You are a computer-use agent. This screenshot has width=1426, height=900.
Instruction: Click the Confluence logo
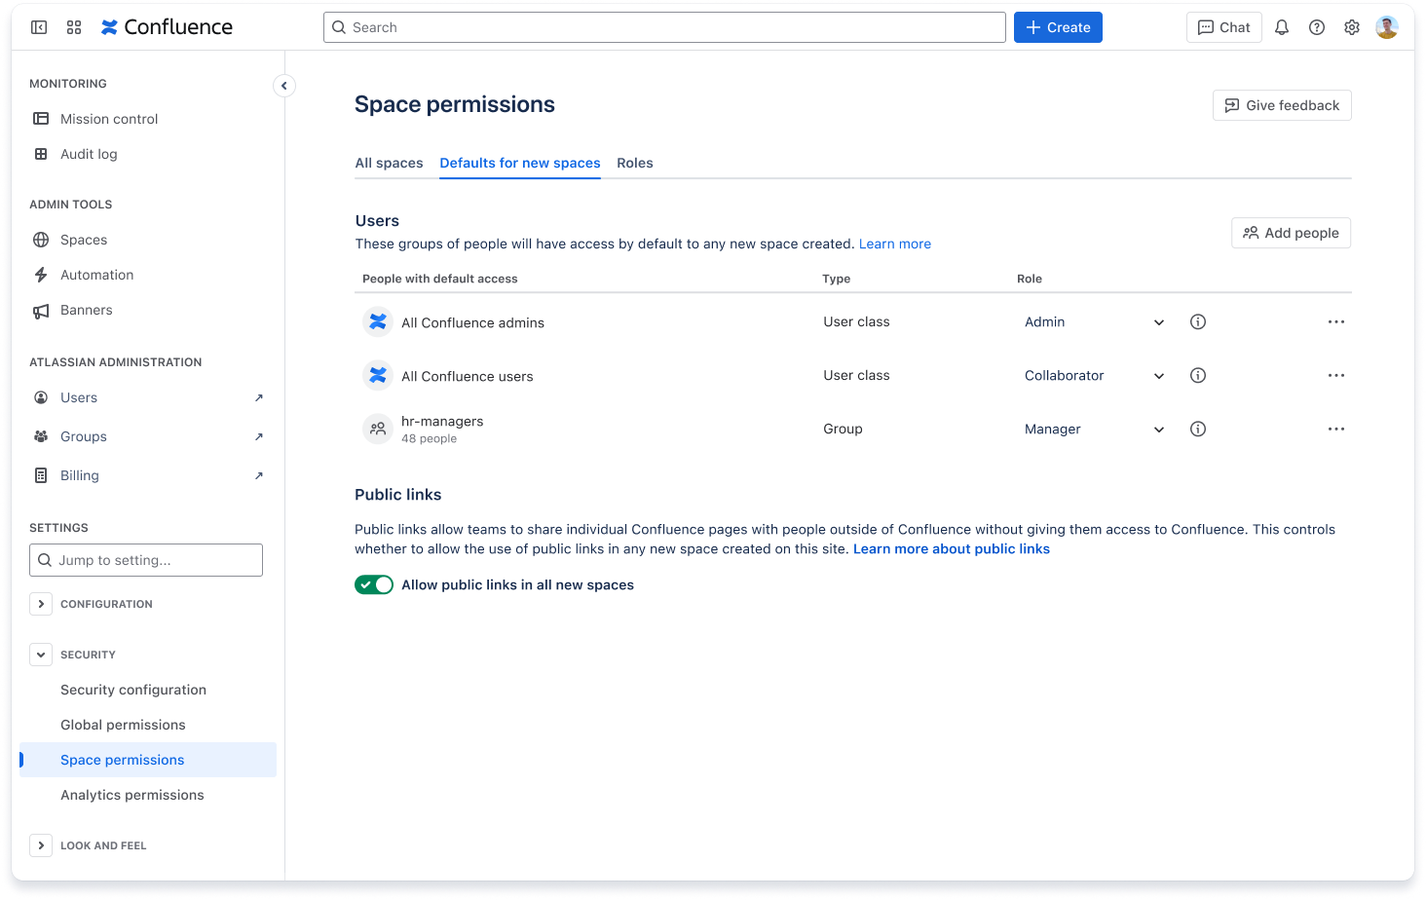coord(166,26)
